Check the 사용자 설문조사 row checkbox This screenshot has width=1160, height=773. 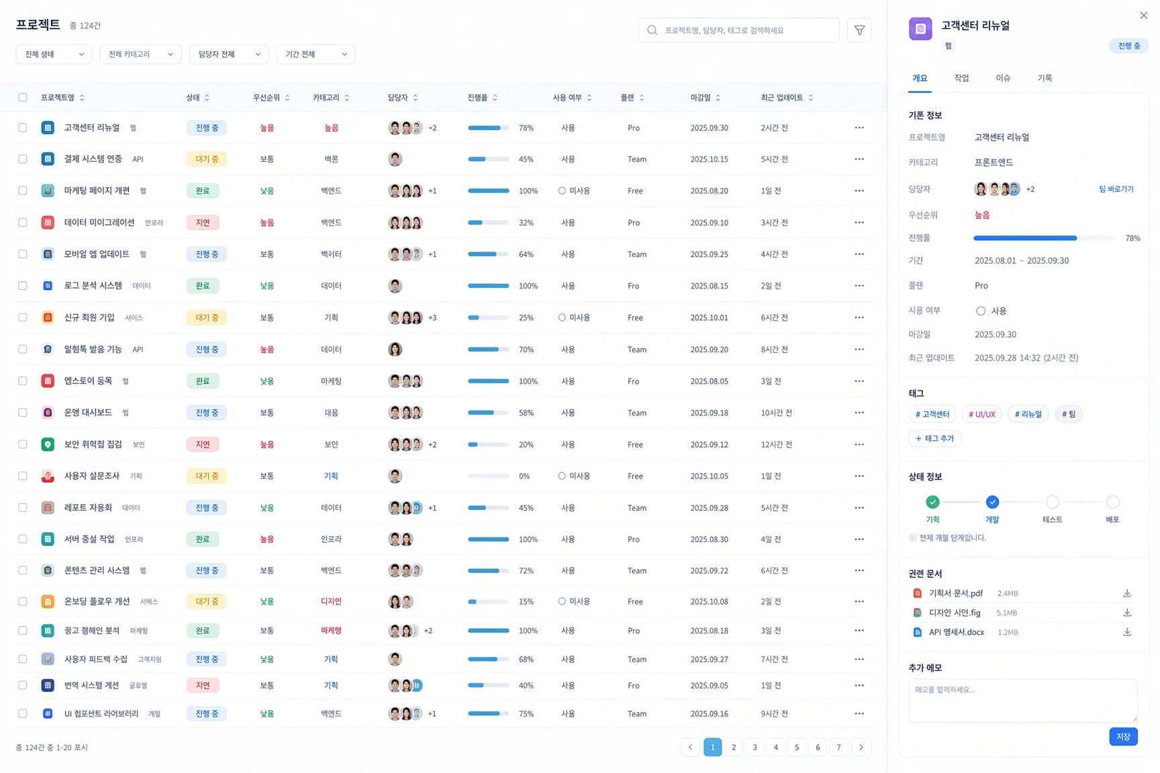[x=23, y=476]
